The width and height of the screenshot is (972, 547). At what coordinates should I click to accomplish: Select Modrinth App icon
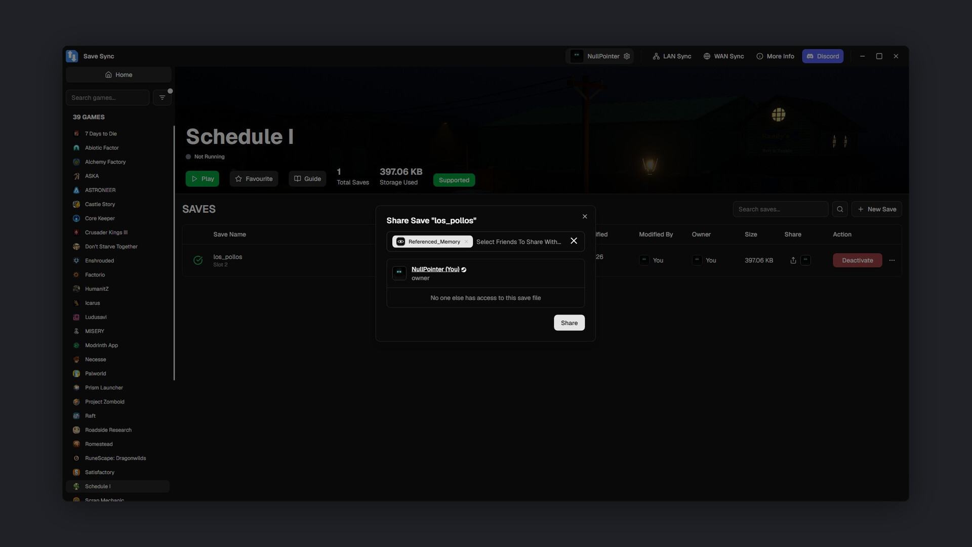76,345
